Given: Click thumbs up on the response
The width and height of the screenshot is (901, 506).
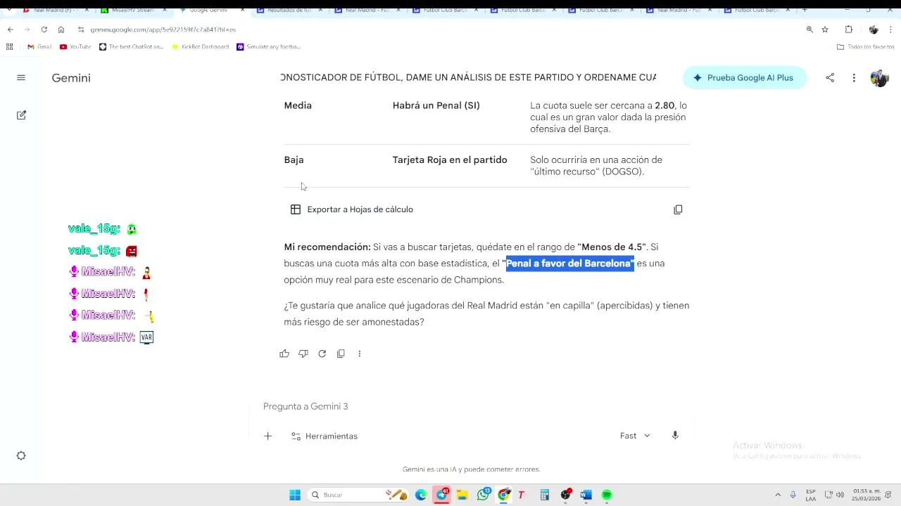Looking at the screenshot, I should pyautogui.click(x=284, y=353).
